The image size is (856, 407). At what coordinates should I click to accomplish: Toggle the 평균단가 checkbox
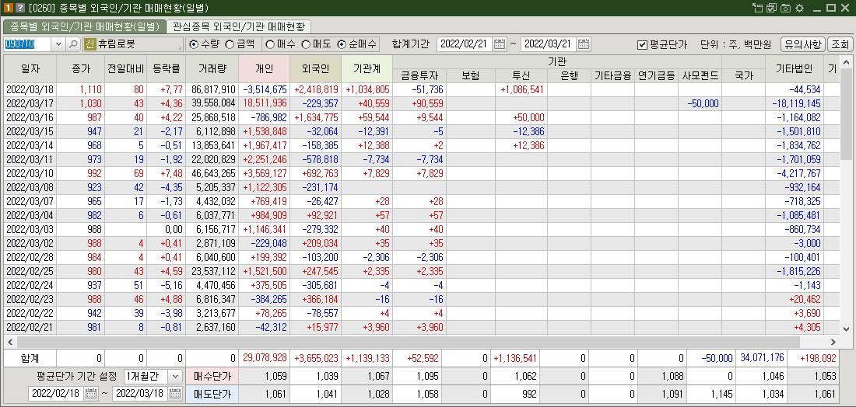[x=643, y=45]
